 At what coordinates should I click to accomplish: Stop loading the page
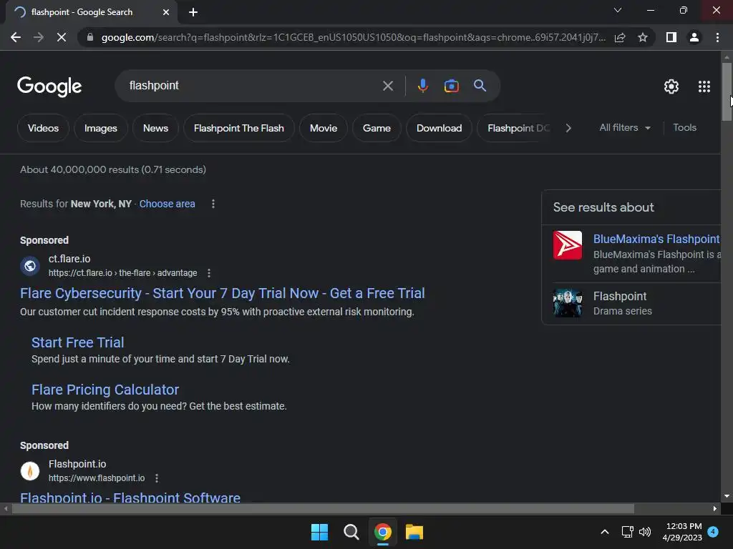coord(62,37)
